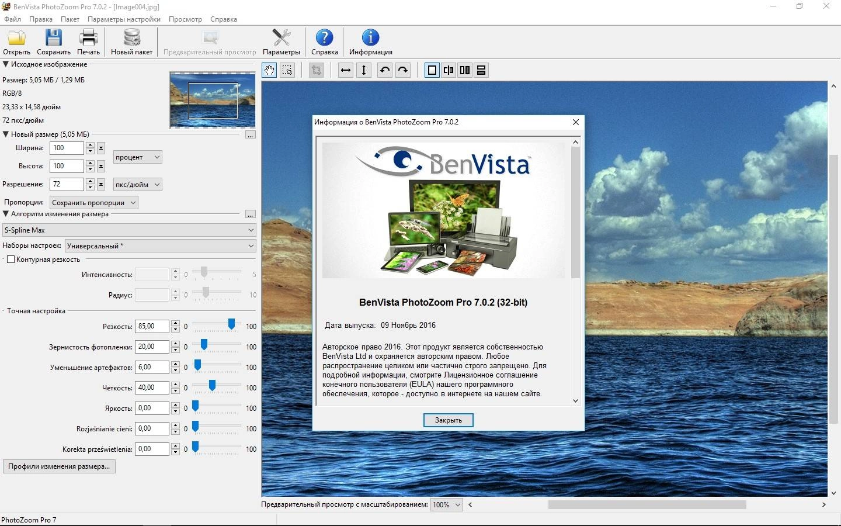The height and width of the screenshot is (526, 841).
Task: Increase Четкость value with up stepper
Action: point(175,385)
